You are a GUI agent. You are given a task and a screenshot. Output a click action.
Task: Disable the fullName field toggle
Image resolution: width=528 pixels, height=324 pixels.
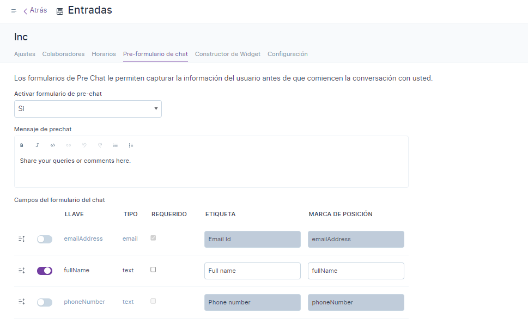[45, 271]
